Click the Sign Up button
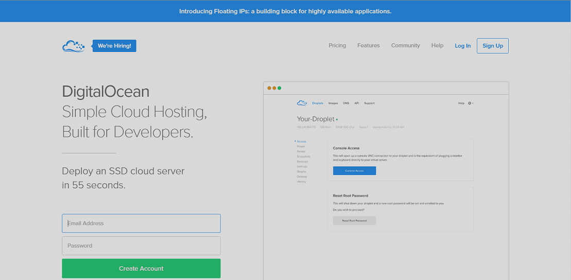 click(x=493, y=46)
